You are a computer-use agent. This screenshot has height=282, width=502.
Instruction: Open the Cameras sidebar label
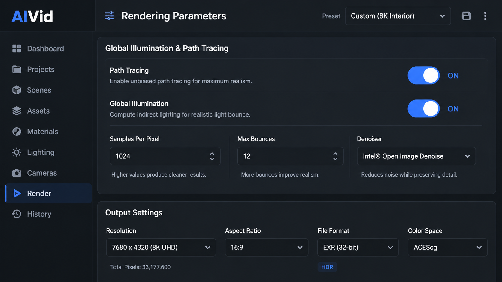pyautogui.click(x=42, y=173)
